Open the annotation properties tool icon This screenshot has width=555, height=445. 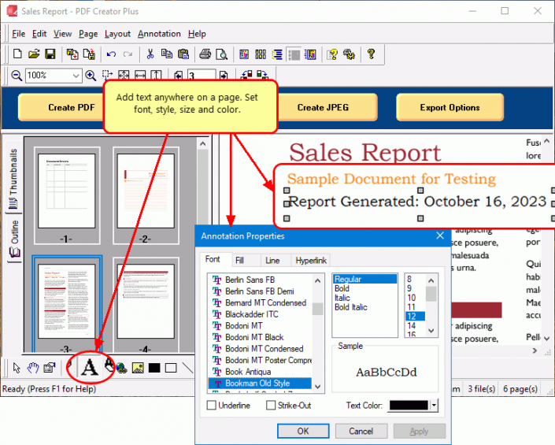[x=50, y=368]
